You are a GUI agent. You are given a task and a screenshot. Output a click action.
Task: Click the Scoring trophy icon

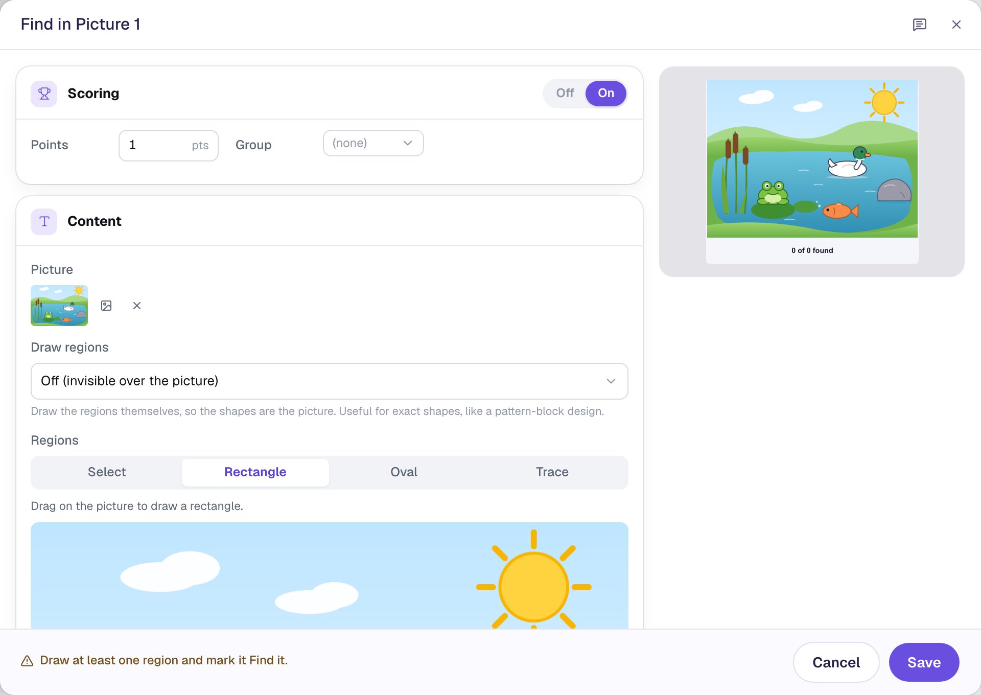(x=44, y=94)
